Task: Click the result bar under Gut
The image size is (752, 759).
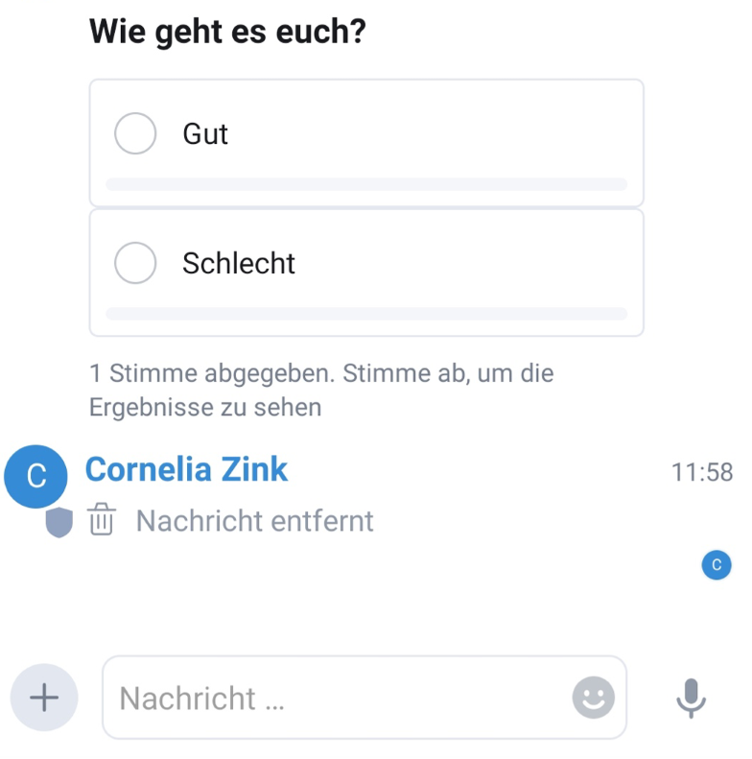Action: [366, 184]
